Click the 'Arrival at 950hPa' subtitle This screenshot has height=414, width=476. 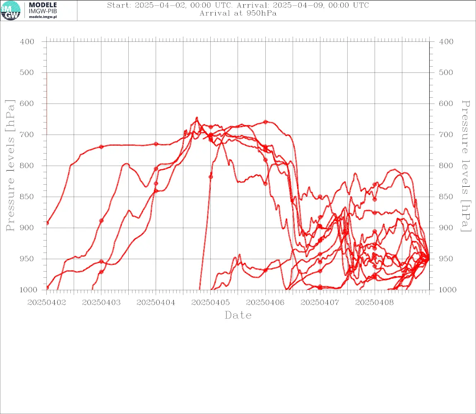238,13
